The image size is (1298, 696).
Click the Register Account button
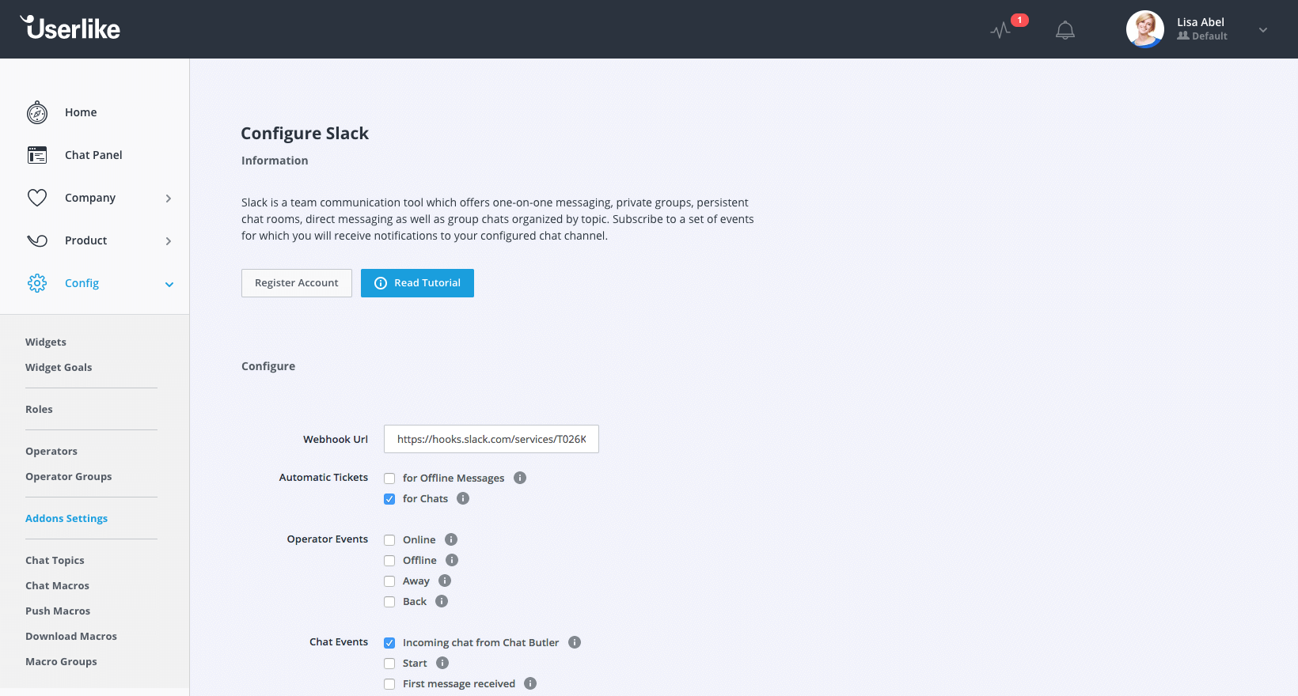coord(297,283)
